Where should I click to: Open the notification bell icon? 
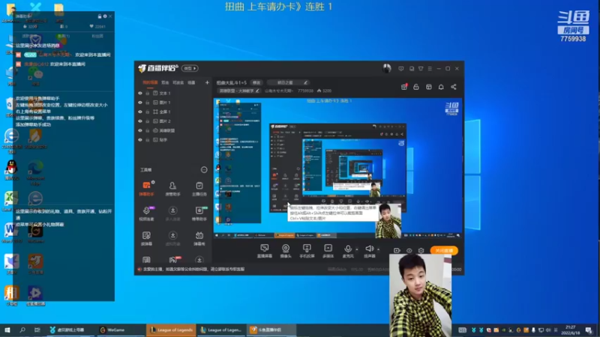(x=441, y=87)
